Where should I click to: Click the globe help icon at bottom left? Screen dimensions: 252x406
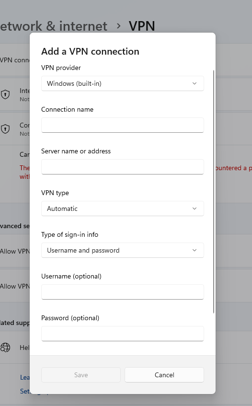click(5, 348)
